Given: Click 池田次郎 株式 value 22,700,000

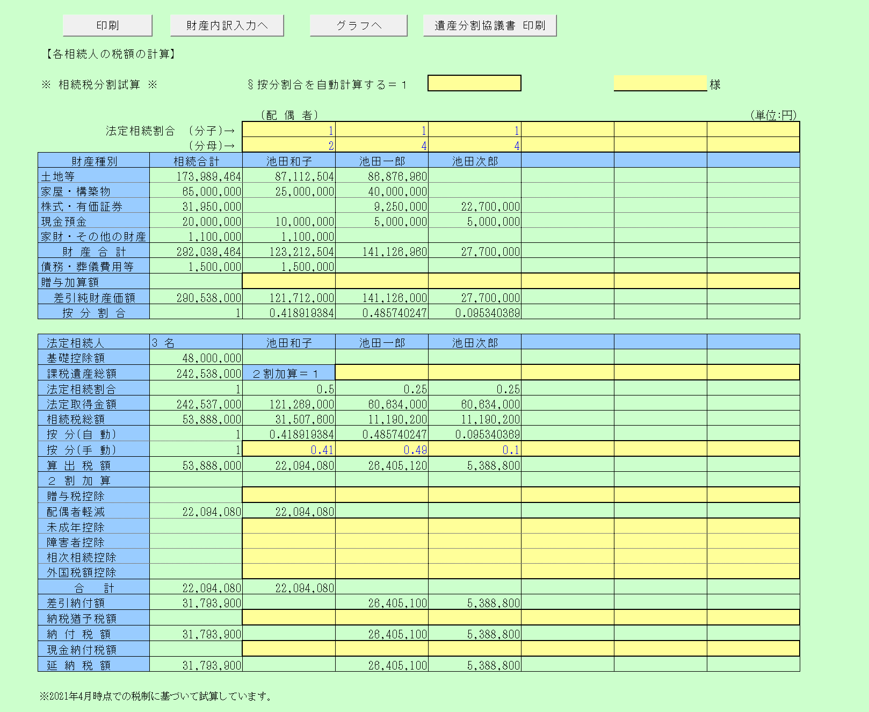Looking at the screenshot, I should tap(475, 206).
